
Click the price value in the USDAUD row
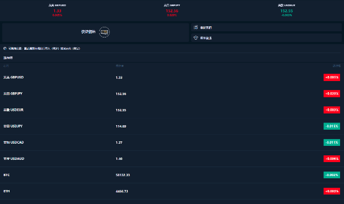coord(119,159)
